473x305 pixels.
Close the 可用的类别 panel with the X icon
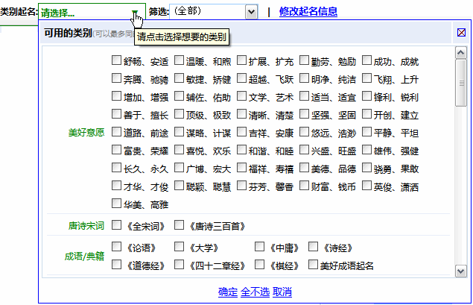(462, 33)
